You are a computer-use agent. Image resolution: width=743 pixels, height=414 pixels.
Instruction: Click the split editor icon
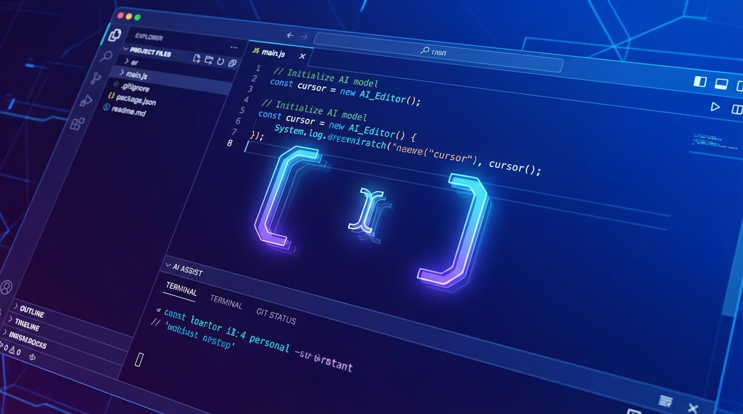pos(737,109)
